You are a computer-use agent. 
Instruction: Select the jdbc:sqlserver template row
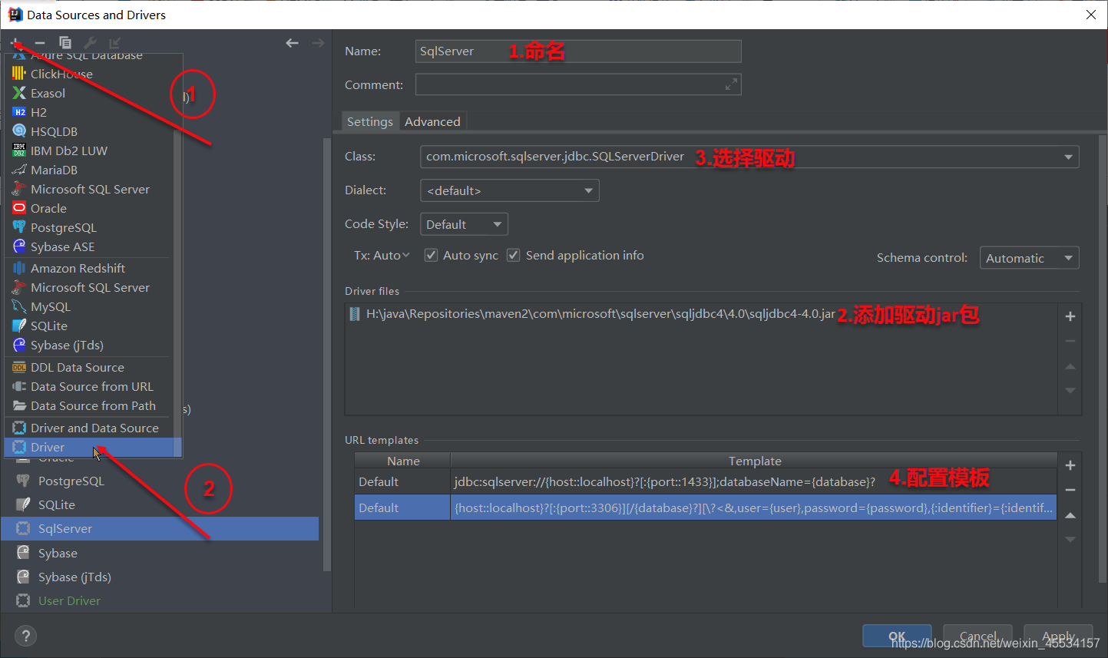pos(705,481)
